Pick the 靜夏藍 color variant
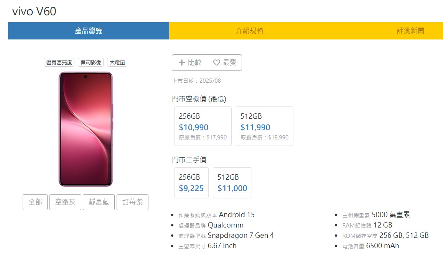 tap(99, 202)
